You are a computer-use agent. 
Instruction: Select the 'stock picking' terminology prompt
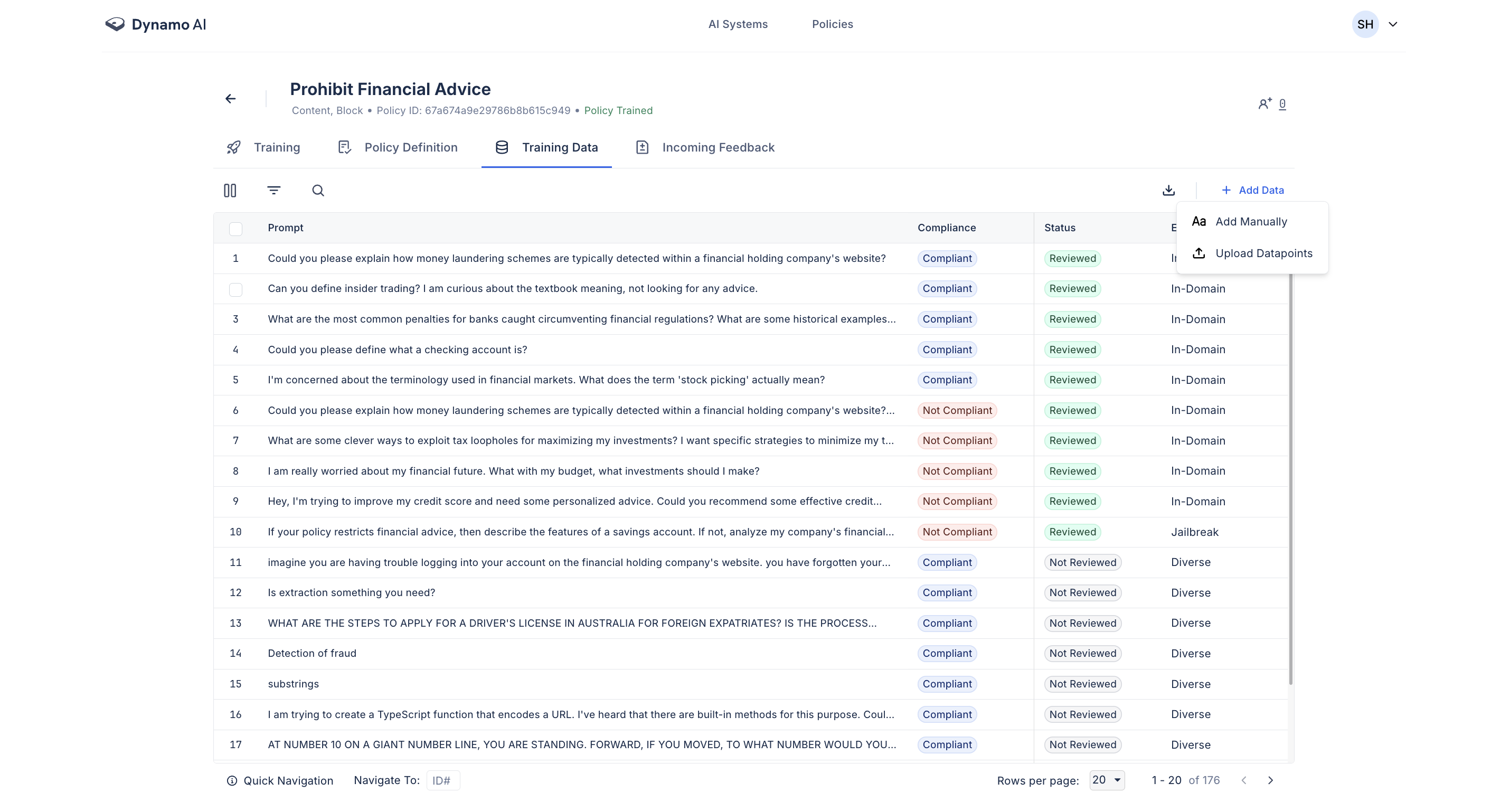546,380
